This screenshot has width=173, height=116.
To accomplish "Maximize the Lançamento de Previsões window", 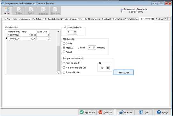I will [x=161, y=3].
